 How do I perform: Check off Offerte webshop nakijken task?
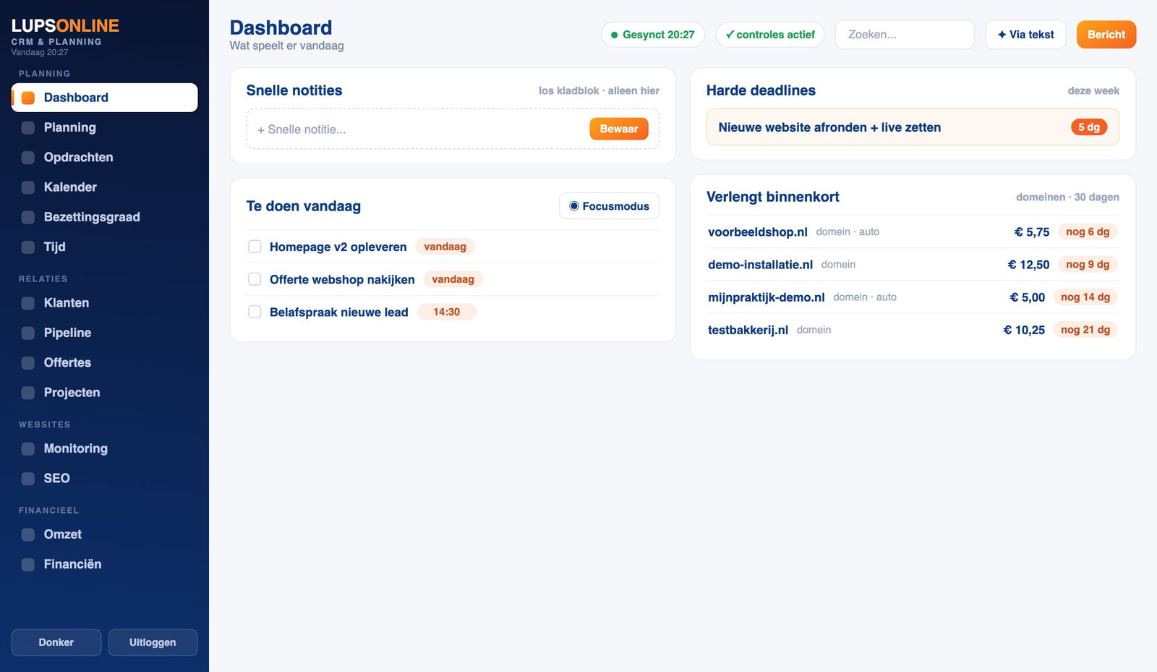[255, 279]
